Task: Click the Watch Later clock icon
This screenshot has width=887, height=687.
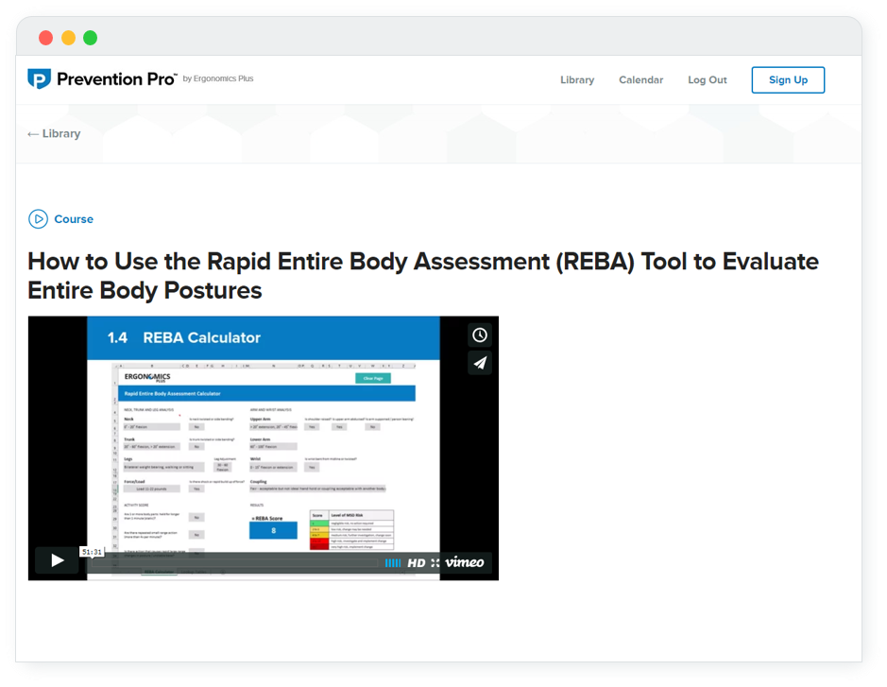Action: [480, 335]
